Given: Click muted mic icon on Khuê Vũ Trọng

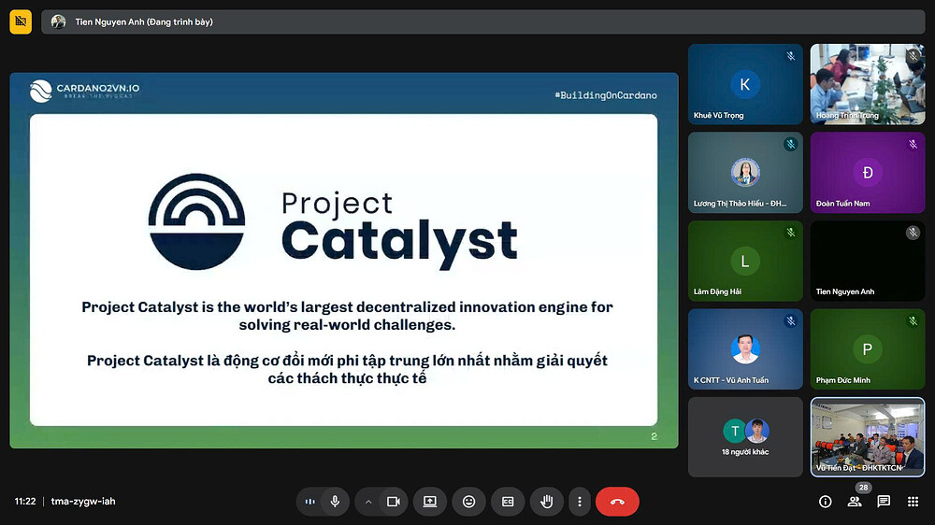Looking at the screenshot, I should (x=791, y=56).
